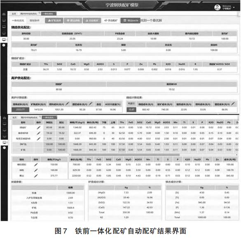Click the edit pencil in the 乌克兰球团NB row

click(x=39, y=139)
